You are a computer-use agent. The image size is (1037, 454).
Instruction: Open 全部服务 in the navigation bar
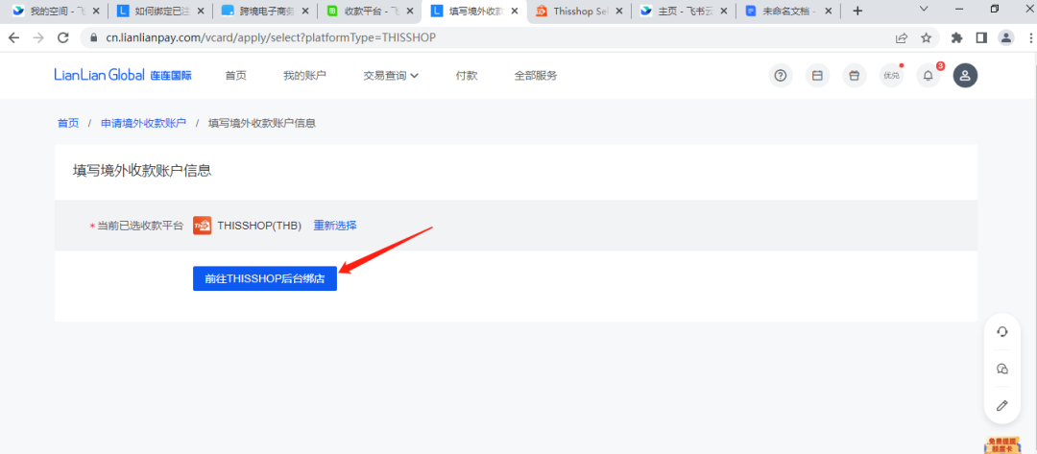pyautogui.click(x=536, y=75)
